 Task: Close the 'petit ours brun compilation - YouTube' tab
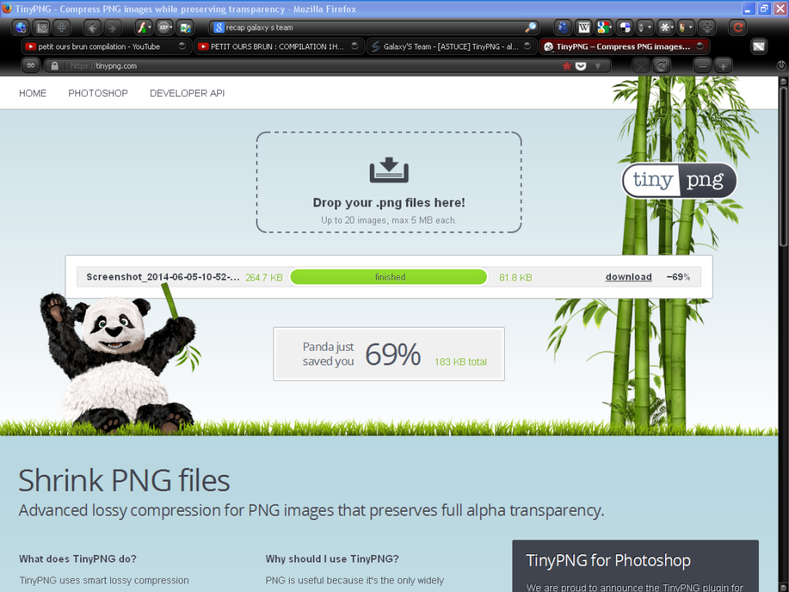coord(182,46)
